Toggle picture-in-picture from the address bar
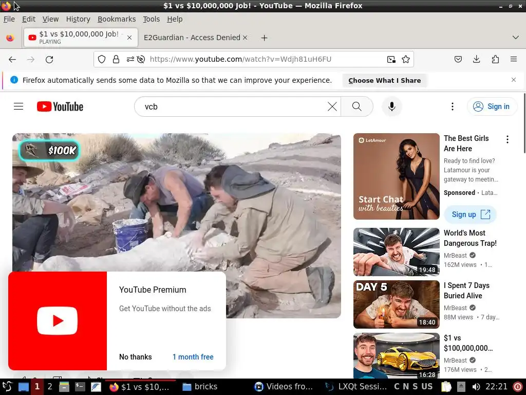Image resolution: width=526 pixels, height=395 pixels. [x=391, y=60]
